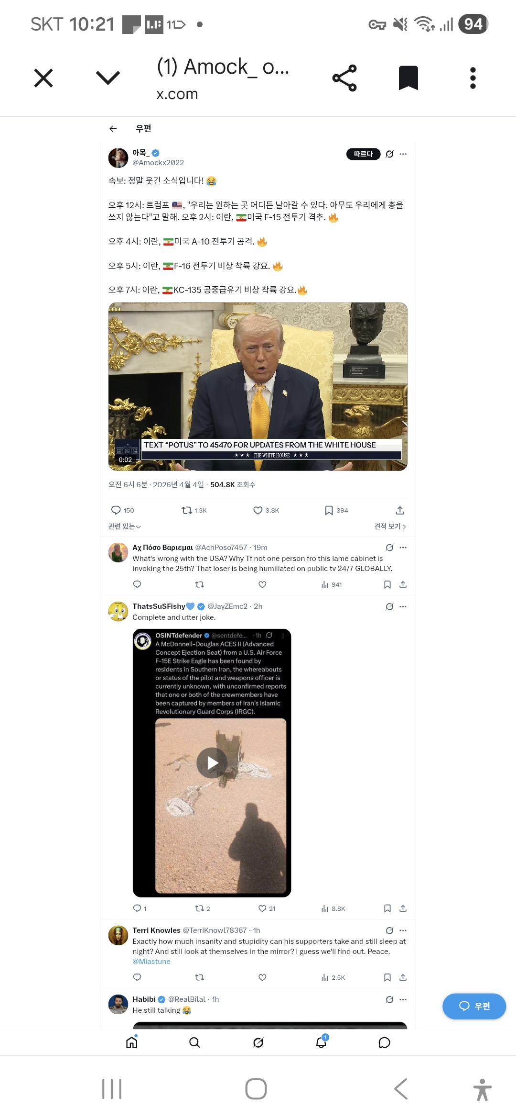Open notifications tab with badge
This screenshot has width=516, height=1120.
click(322, 1042)
